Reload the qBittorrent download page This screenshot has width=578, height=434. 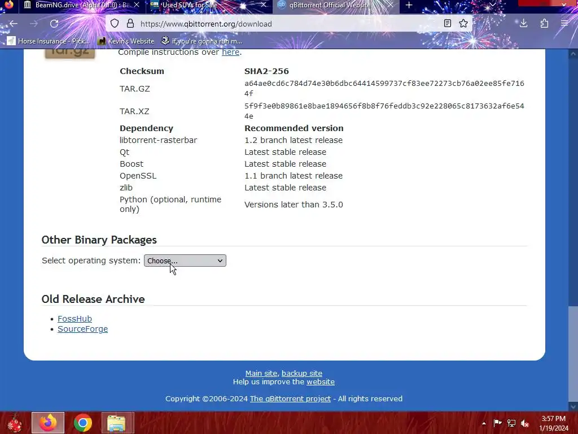coord(54,24)
